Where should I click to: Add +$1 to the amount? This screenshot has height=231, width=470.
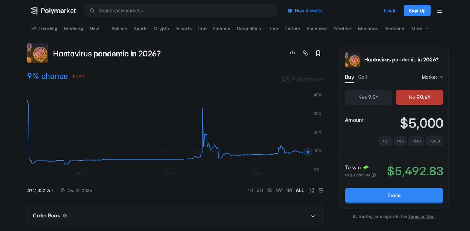coord(385,141)
